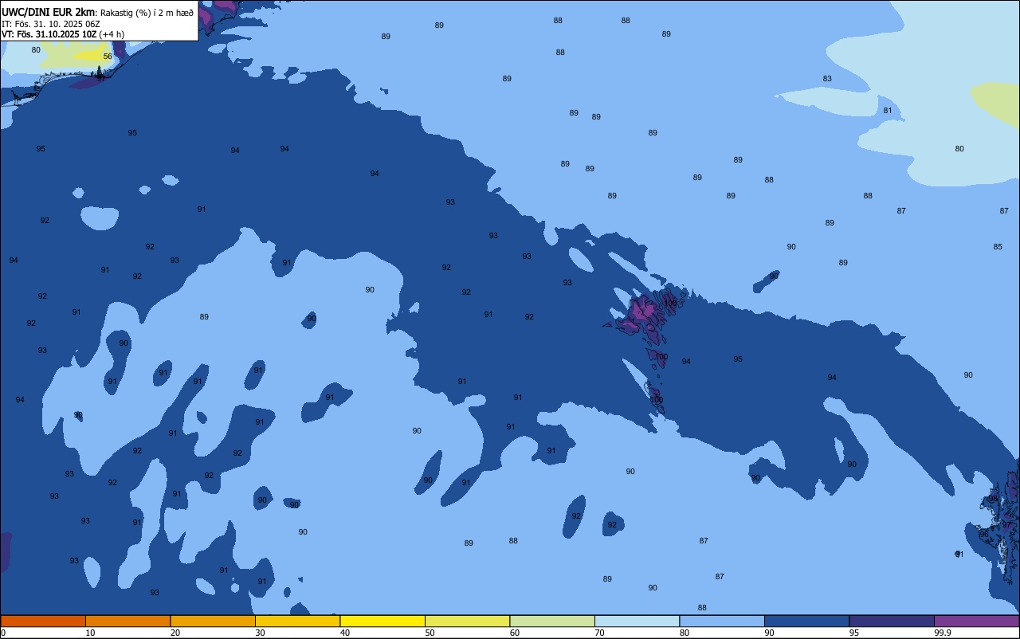Select the purple legend swatch above 99.9

977,621
